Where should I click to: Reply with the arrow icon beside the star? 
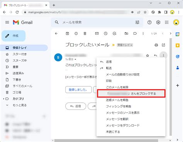click(x=156, y=56)
